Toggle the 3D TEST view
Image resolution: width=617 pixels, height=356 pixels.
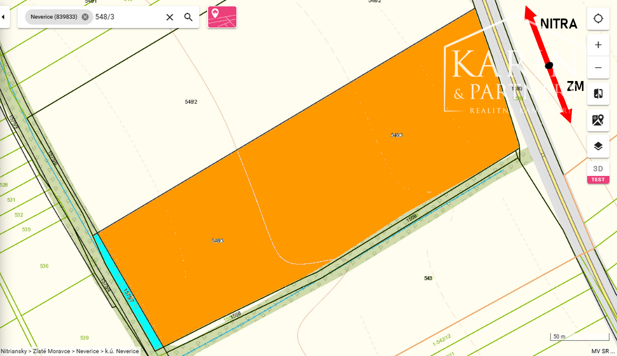click(x=598, y=172)
